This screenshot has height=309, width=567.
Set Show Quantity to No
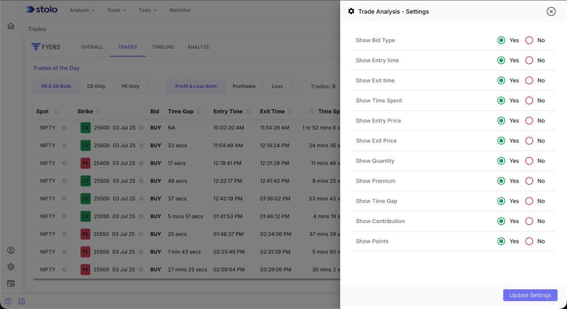point(529,161)
